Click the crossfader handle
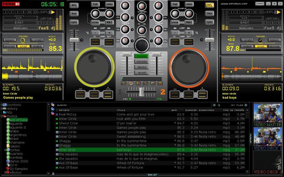 (x=141, y=92)
